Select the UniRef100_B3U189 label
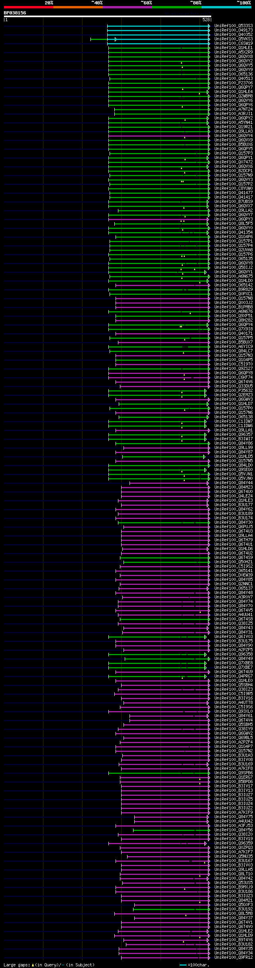The width and height of the screenshot is (255, 968). pos(233,513)
